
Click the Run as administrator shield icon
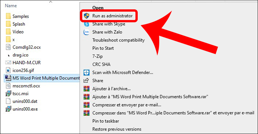click(86, 16)
